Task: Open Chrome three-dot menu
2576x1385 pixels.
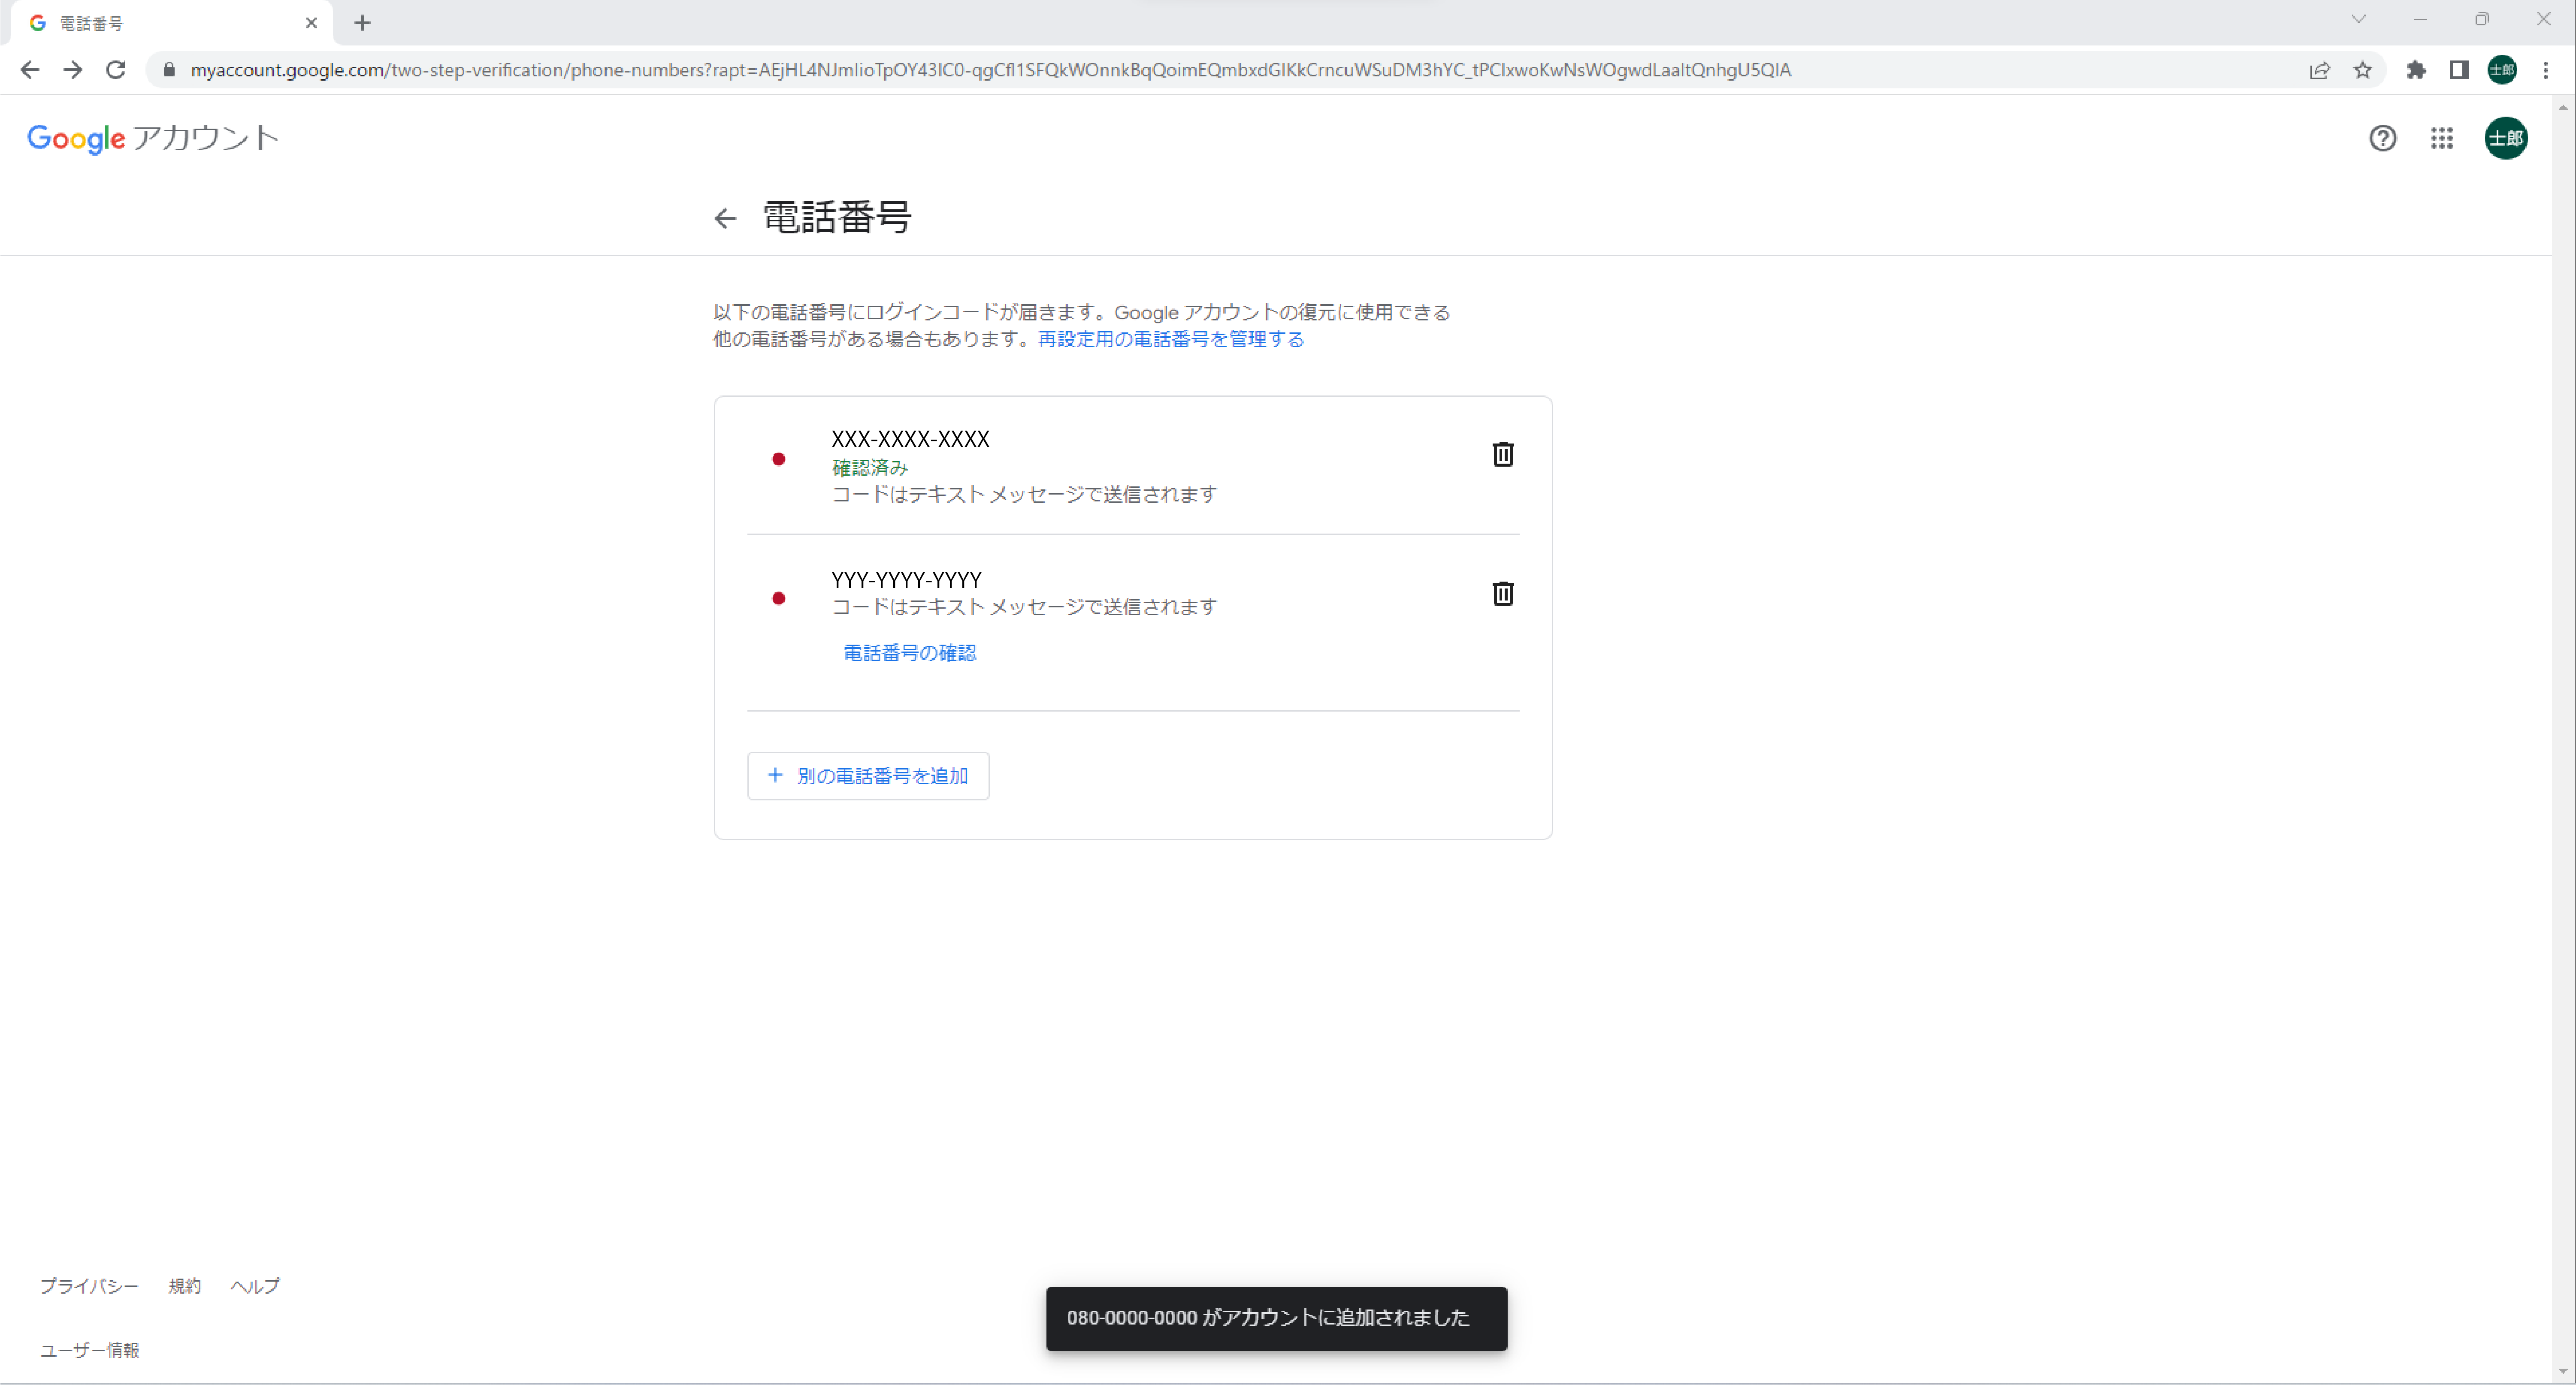Action: pyautogui.click(x=2546, y=70)
